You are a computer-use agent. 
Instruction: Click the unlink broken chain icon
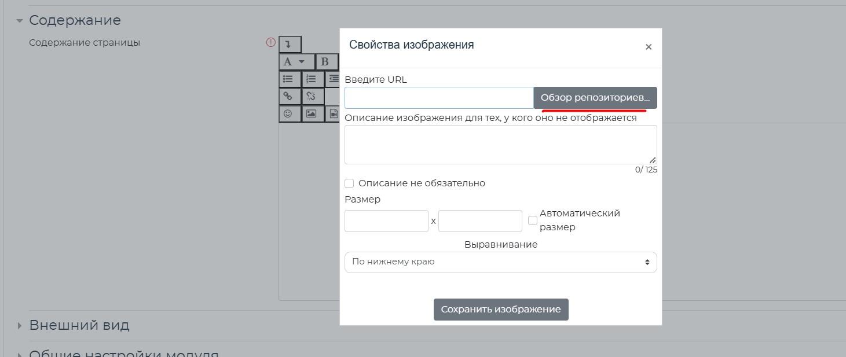[x=312, y=97]
